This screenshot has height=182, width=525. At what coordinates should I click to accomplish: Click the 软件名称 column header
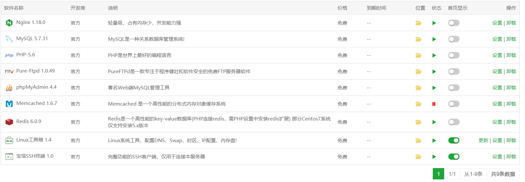click(14, 8)
